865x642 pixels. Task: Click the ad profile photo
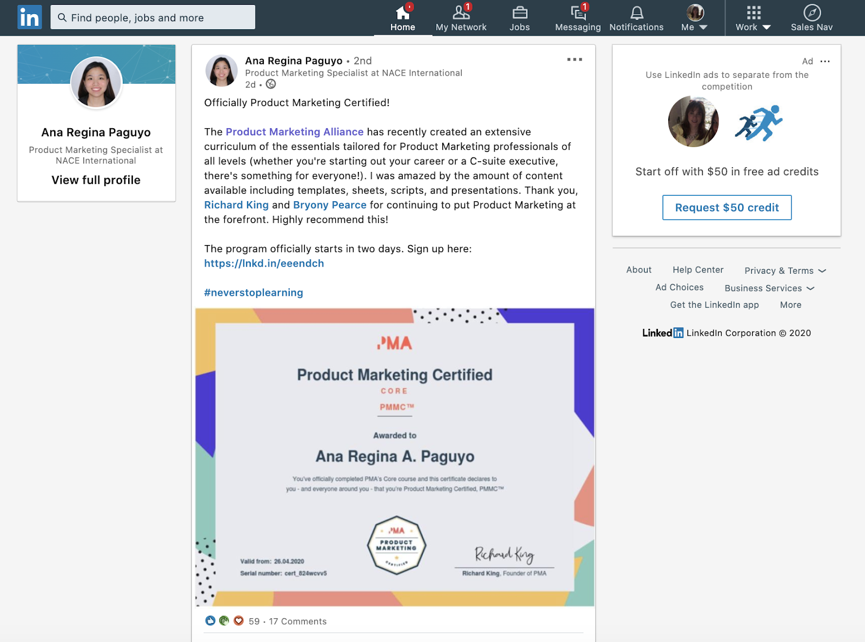pyautogui.click(x=694, y=122)
